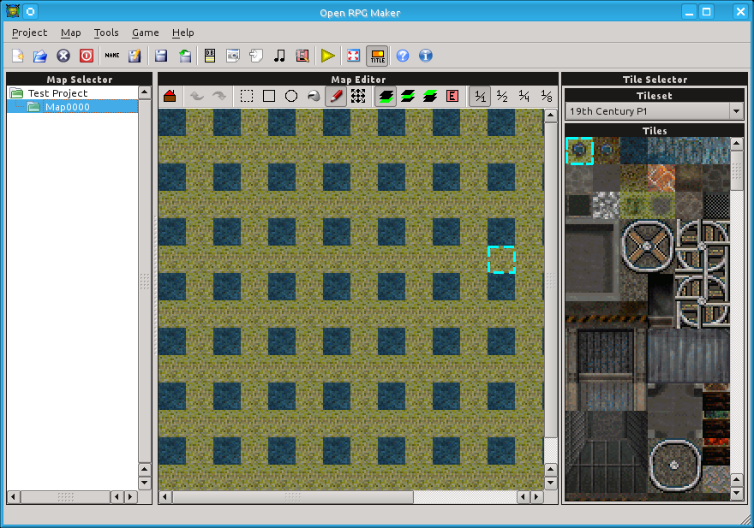
Task: Click the database DB icon
Action: (x=210, y=56)
